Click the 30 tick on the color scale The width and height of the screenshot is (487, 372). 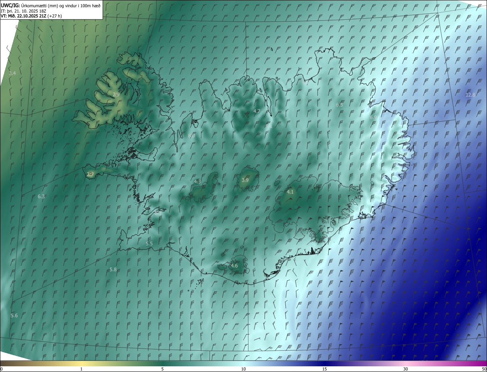click(406, 369)
